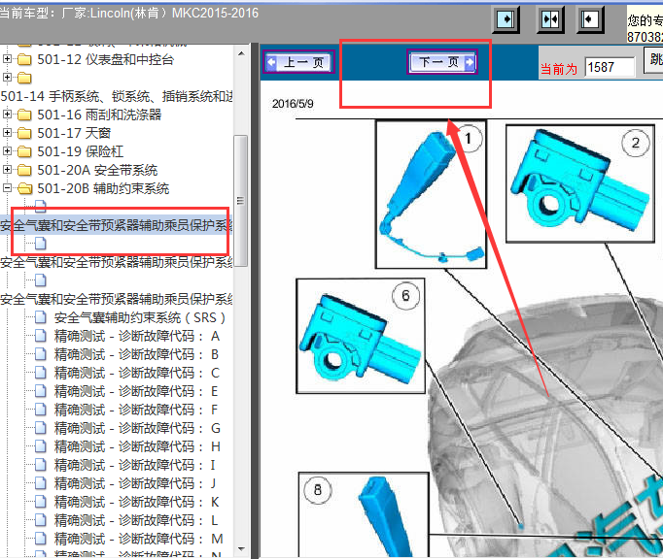The width and height of the screenshot is (663, 559).
Task: Select 501-16 雨刮和洗涤器 tree item
Action: pos(99,115)
